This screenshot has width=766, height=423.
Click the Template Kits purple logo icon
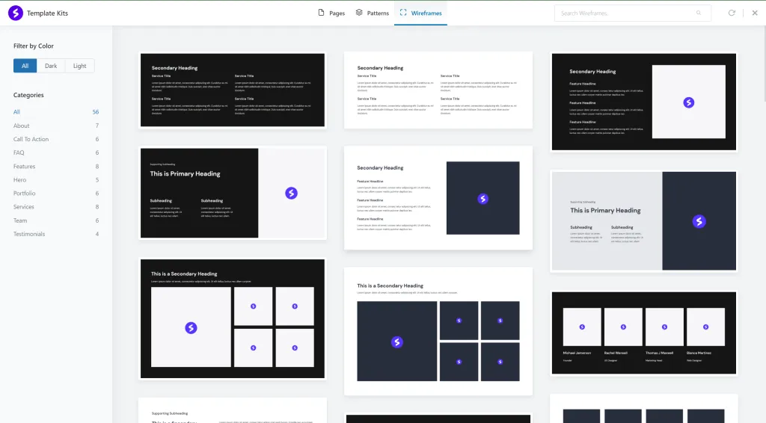(x=16, y=13)
